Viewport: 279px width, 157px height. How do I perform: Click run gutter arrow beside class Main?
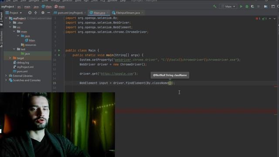(59, 51)
